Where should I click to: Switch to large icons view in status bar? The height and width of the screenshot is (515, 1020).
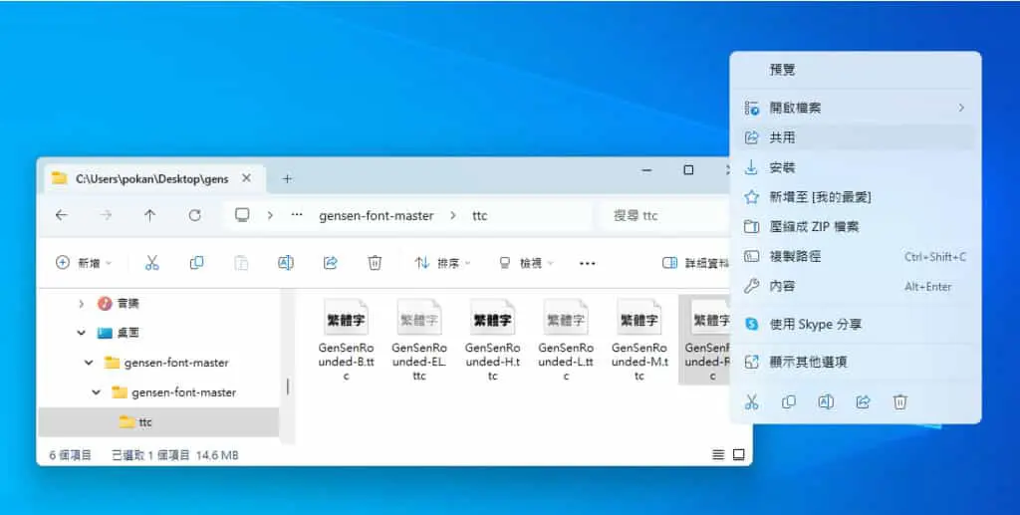click(x=739, y=455)
